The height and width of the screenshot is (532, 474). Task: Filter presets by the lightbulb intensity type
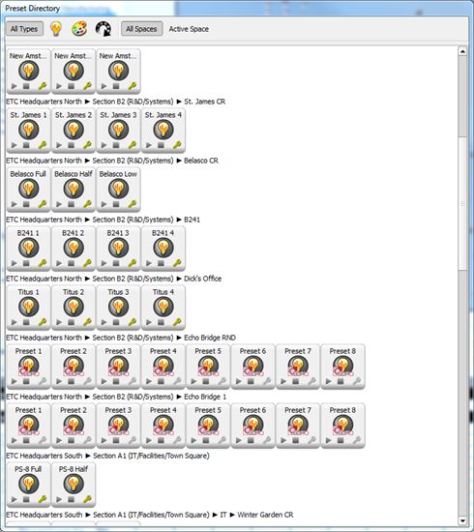point(56,29)
